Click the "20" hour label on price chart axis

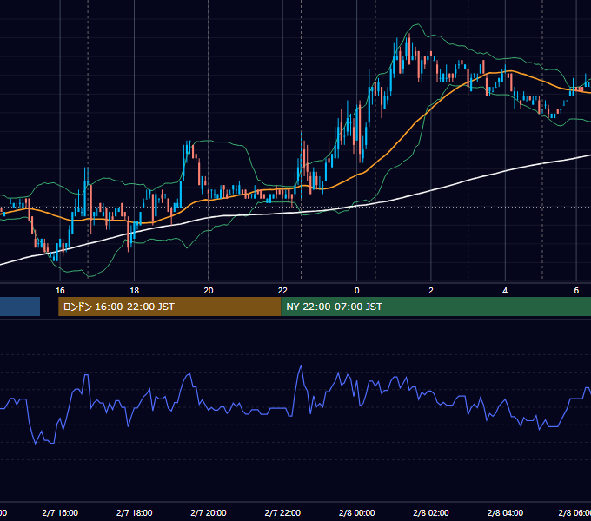coord(209,290)
